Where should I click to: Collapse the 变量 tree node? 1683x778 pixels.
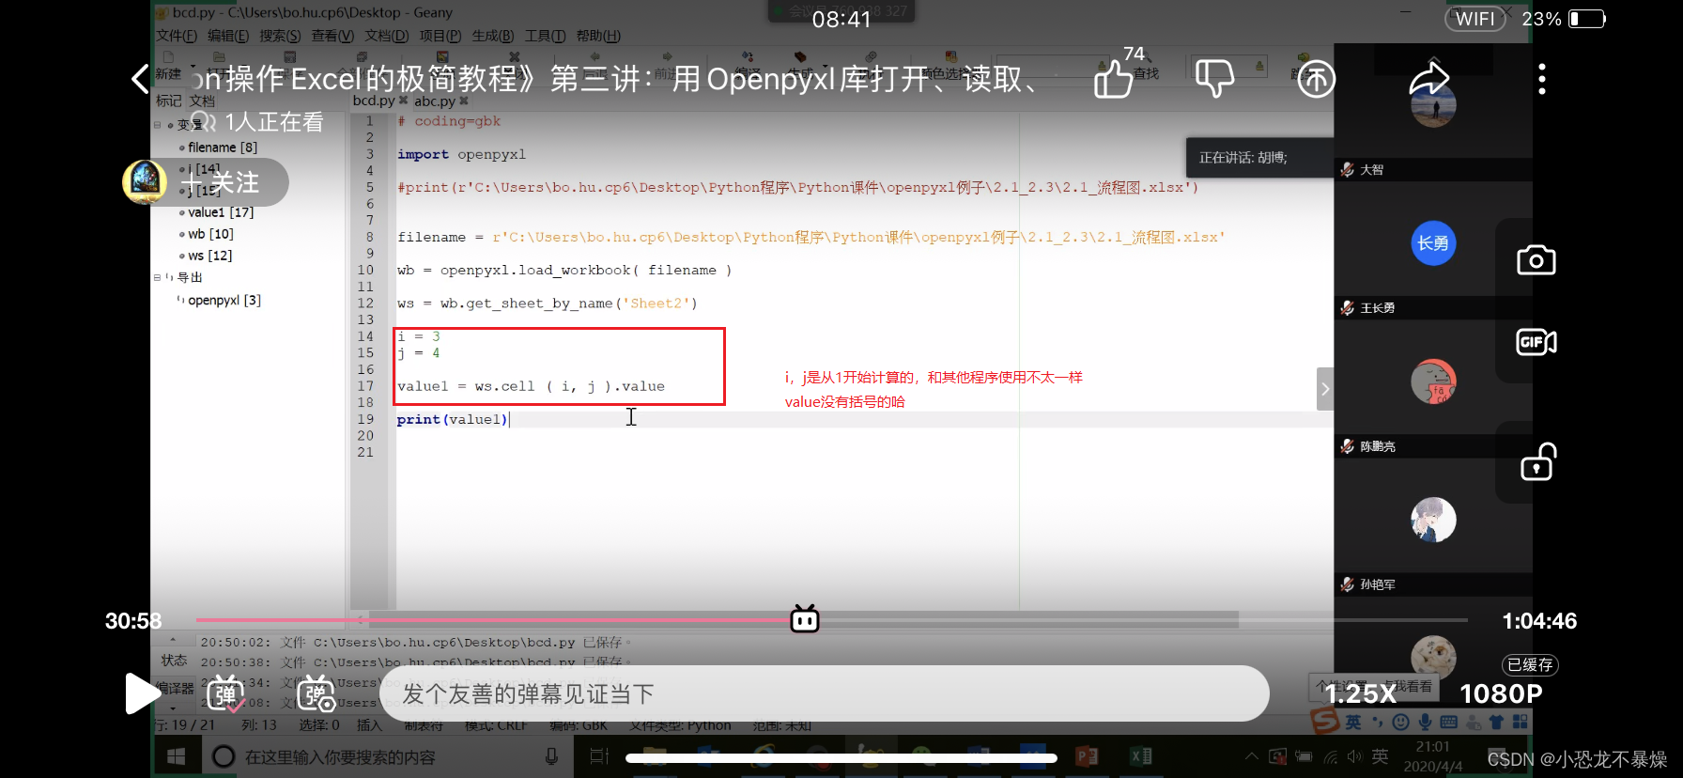coord(158,125)
